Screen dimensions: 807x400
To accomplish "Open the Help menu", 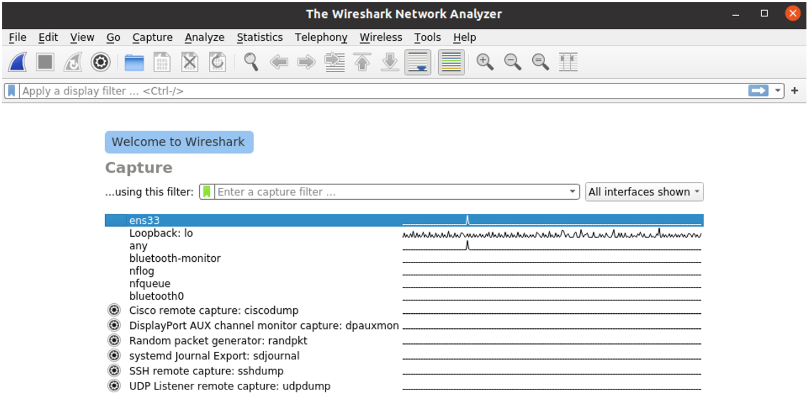I will click(465, 37).
